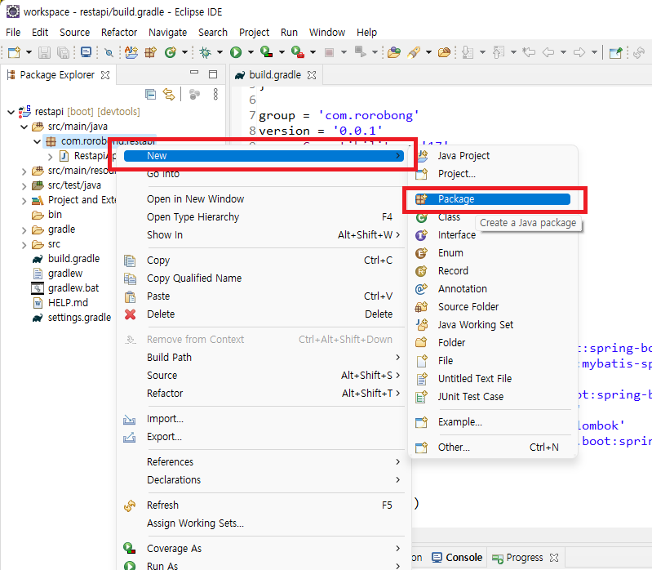Open the Refactor menu in menu bar
The height and width of the screenshot is (570, 652).
click(119, 32)
